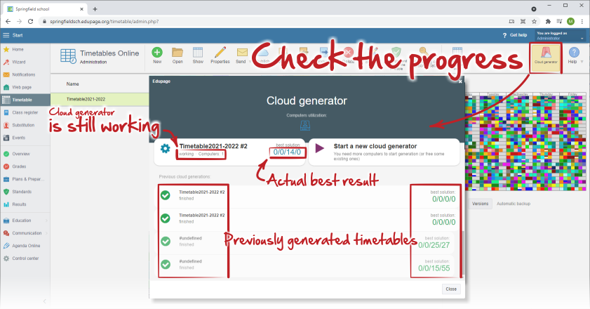The image size is (590, 309).
Task: Open Notifications in the sidebar
Action: [x=25, y=74]
